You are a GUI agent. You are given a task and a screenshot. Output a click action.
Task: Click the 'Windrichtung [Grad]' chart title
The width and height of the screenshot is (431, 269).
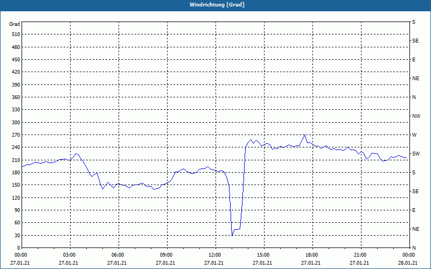[217, 5]
